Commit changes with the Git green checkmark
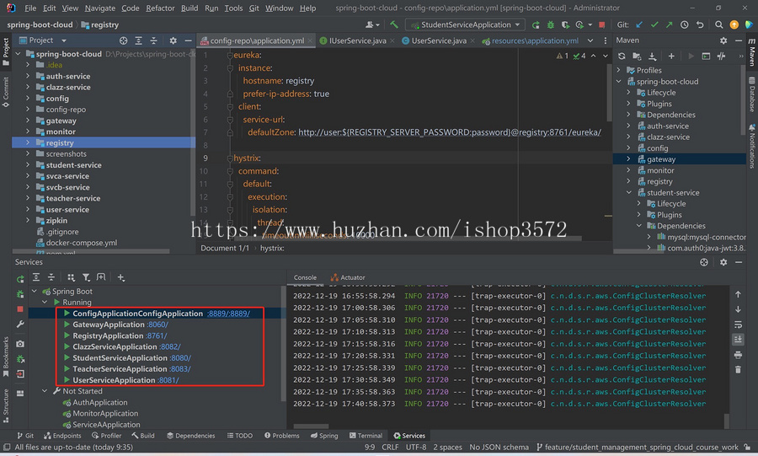758x456 pixels. click(x=654, y=24)
